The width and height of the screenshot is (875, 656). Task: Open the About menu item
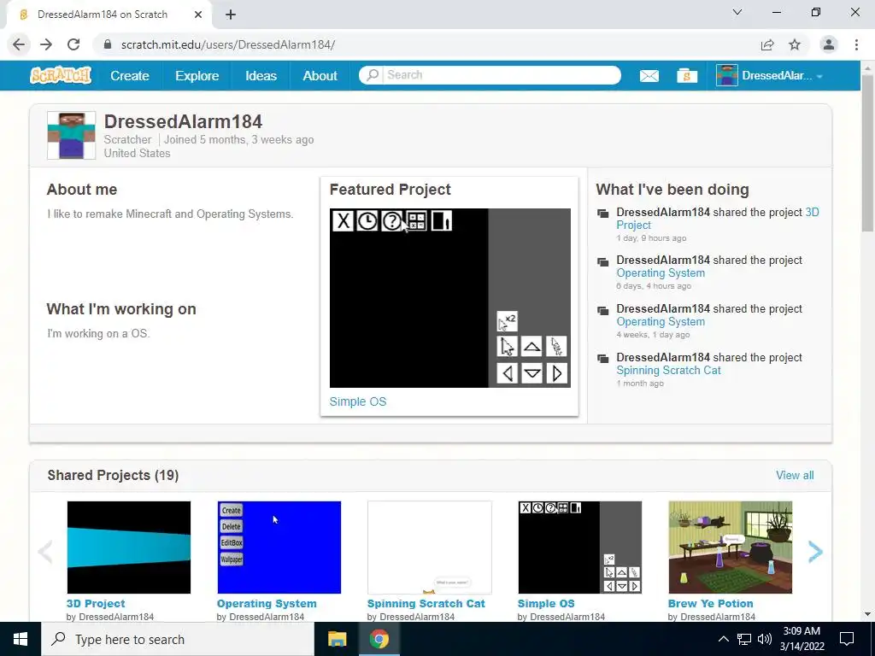pyautogui.click(x=320, y=75)
